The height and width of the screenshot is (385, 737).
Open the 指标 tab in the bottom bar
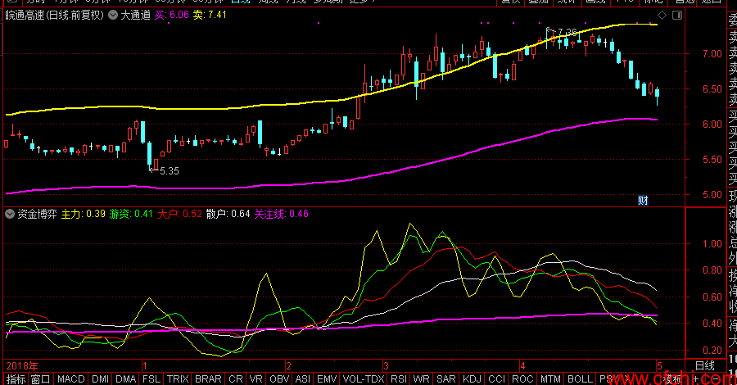pyautogui.click(x=16, y=379)
